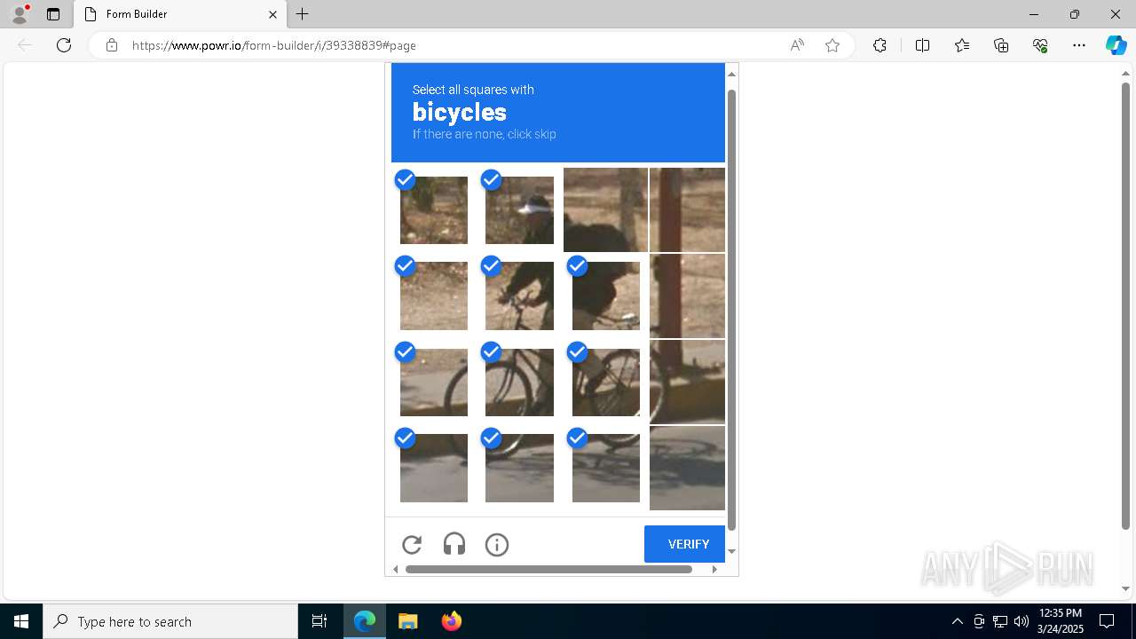
Task: Add this page to favorites star
Action: (832, 45)
